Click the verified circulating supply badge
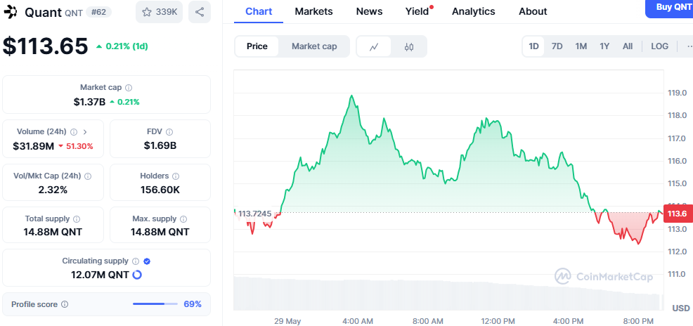Viewport: 693px width, 326px height. click(147, 261)
